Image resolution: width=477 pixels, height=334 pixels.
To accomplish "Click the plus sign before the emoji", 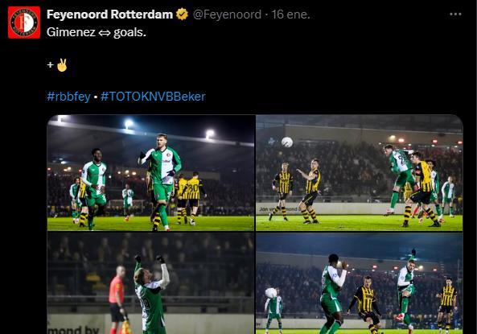I will [x=50, y=65].
